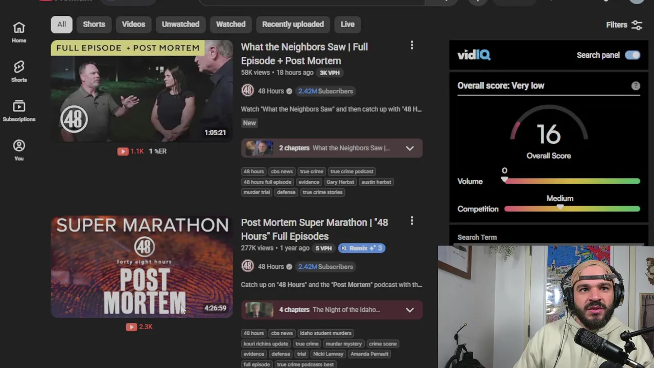Click the verified badge on second video channel
Image resolution: width=654 pixels, height=368 pixels.
coord(289,266)
